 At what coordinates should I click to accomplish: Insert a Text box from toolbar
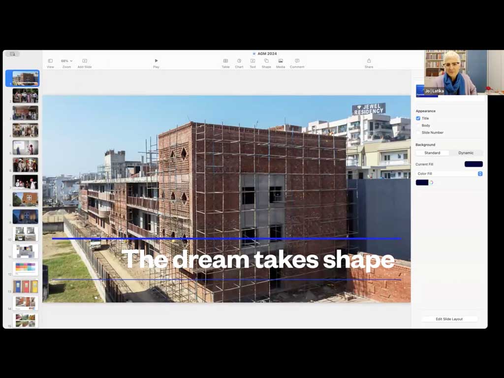[252, 61]
